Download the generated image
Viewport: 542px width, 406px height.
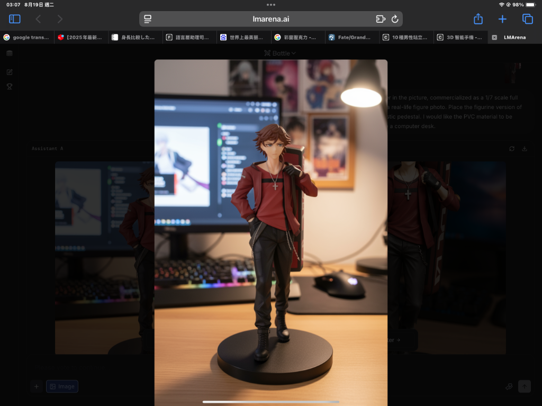click(525, 149)
